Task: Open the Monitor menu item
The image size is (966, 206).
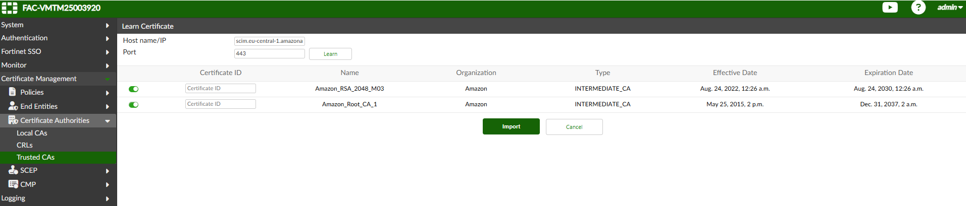Action: [14, 65]
